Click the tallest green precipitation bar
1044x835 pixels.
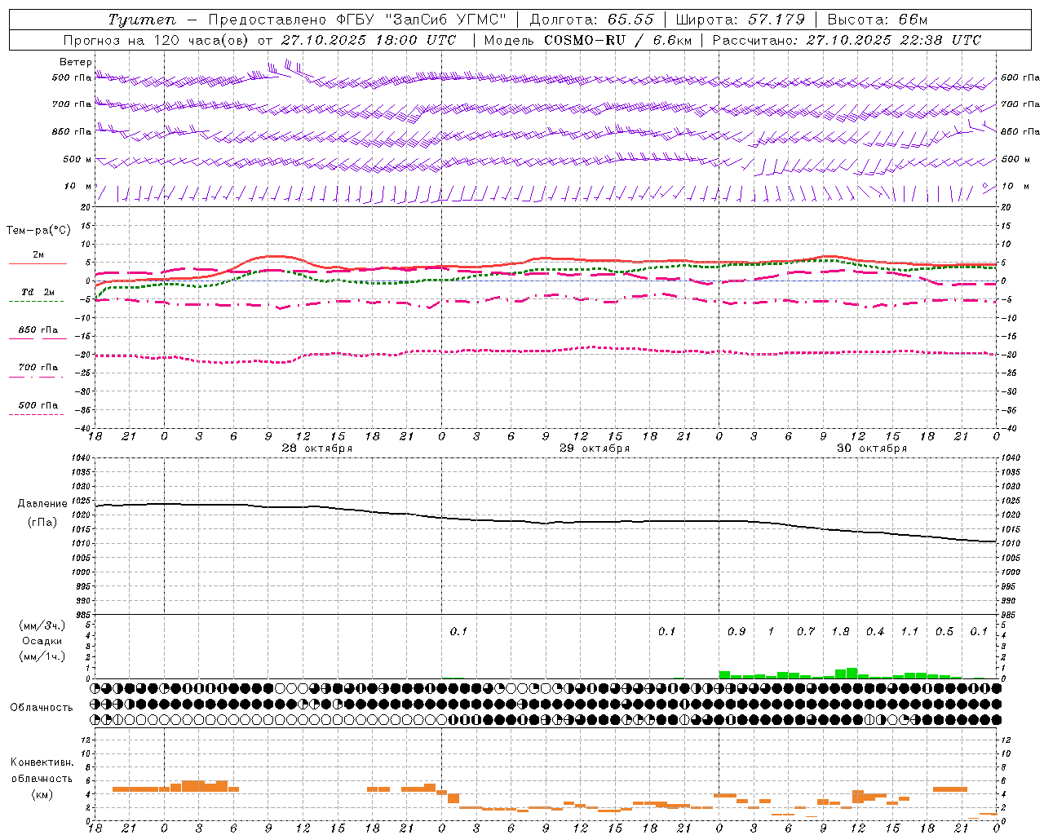pyautogui.click(x=852, y=673)
